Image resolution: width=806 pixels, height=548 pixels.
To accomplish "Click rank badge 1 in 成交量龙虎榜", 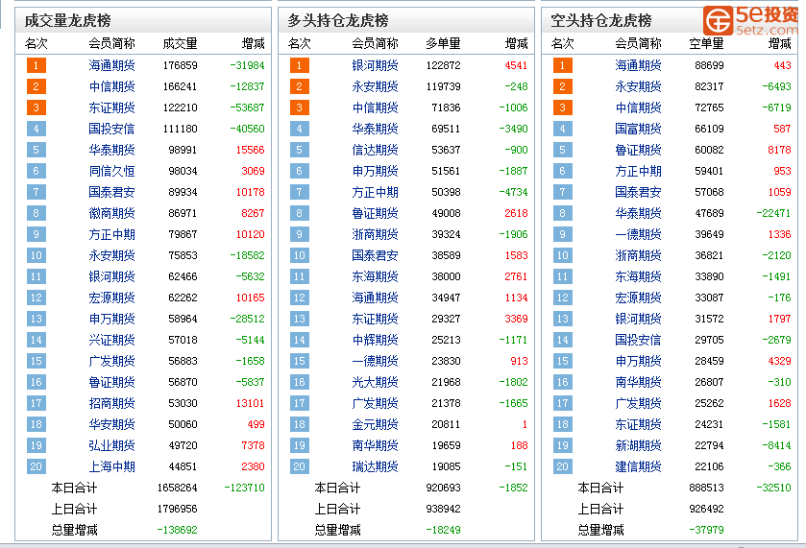I will (x=36, y=65).
